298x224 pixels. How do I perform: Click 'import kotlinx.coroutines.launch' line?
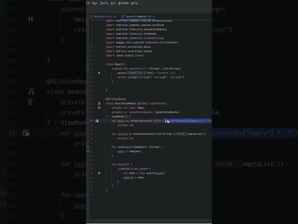(x=129, y=51)
